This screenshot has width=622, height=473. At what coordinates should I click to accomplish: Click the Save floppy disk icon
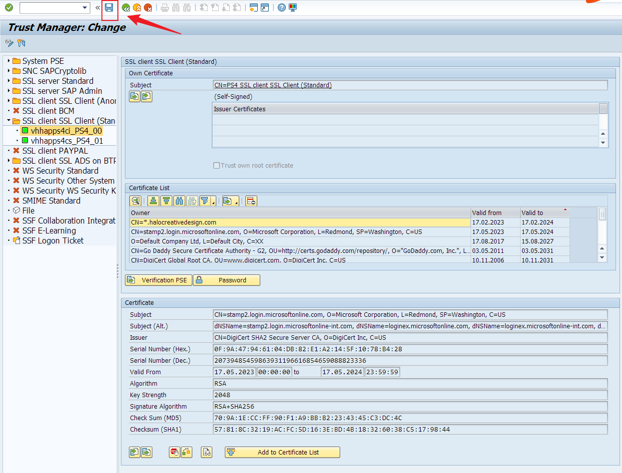pos(109,7)
